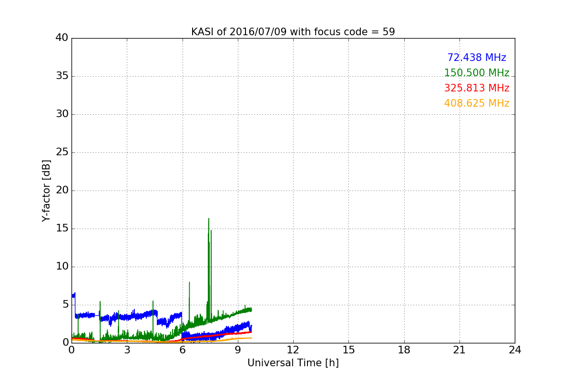Click the y-axis tick label 25
572x381 pixels.
tap(62, 152)
